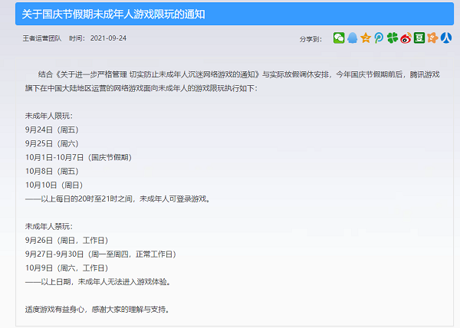Click the closing line 适度游戏有益身心
460x328 pixels.
point(97,309)
